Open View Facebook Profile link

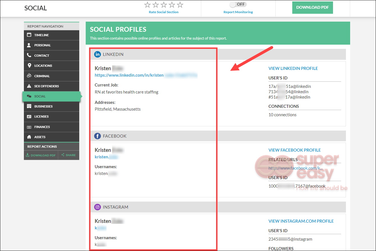click(295, 150)
